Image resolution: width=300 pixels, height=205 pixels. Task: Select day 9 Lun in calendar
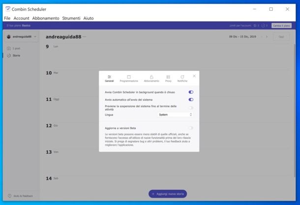click(52, 47)
